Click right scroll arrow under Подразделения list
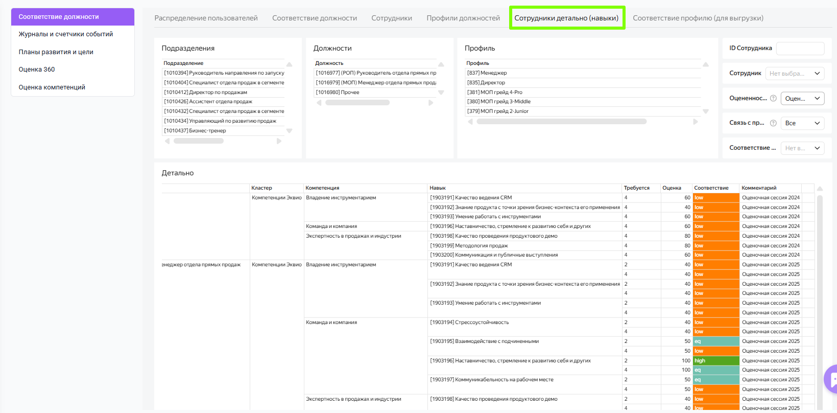The width and height of the screenshot is (837, 413). (279, 141)
